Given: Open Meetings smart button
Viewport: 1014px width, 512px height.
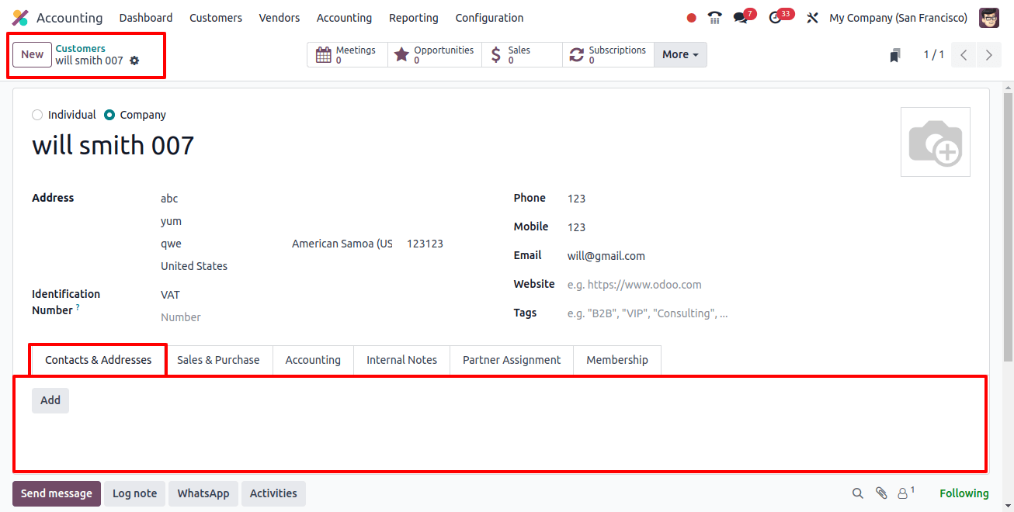Looking at the screenshot, I should 347,54.
